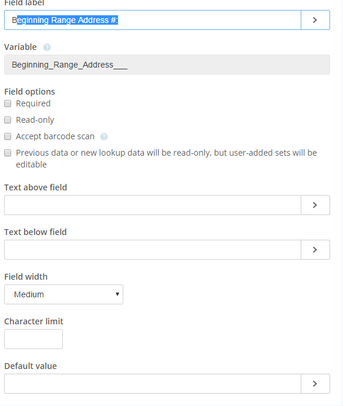Focus the Text below field input

click(x=153, y=250)
